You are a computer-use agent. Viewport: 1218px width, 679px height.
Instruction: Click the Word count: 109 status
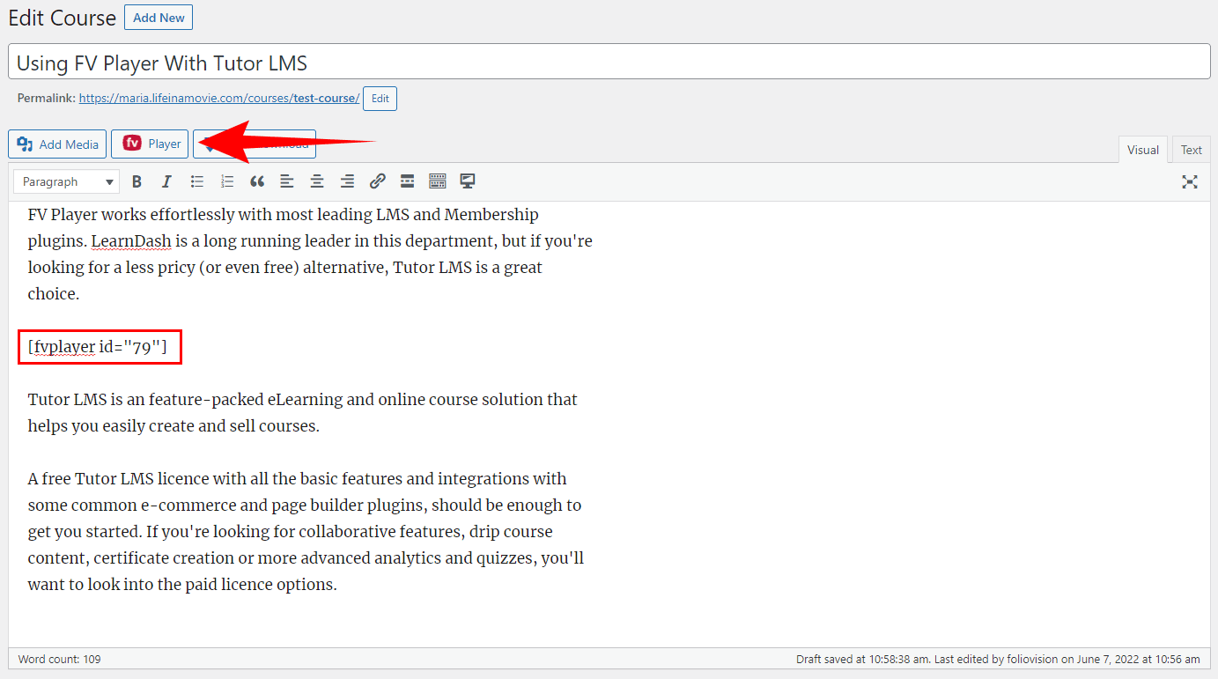tap(59, 659)
